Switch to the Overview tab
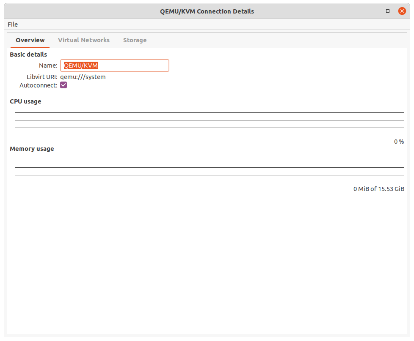 tap(30, 40)
